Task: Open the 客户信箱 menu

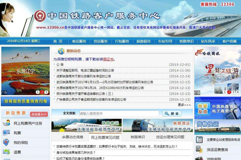Action: point(229,41)
